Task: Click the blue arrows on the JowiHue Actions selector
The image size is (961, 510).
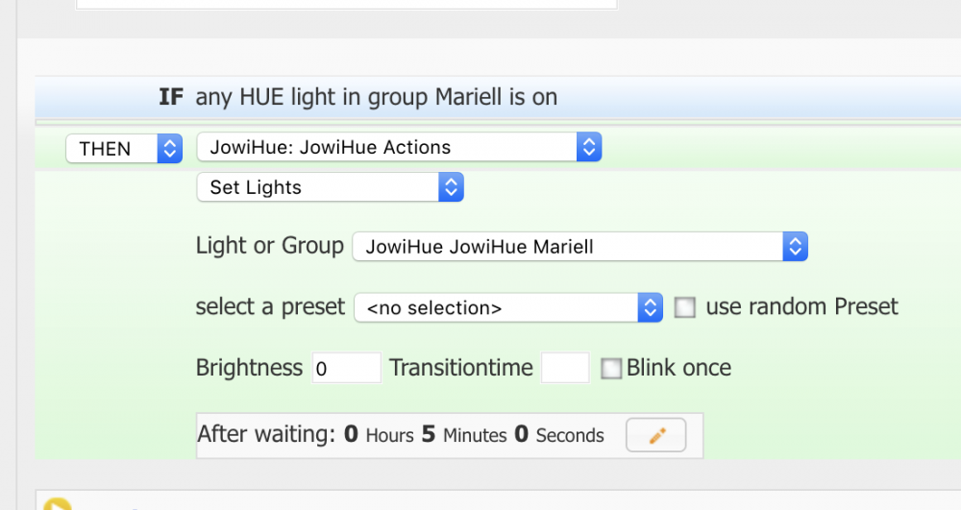Action: tap(588, 147)
